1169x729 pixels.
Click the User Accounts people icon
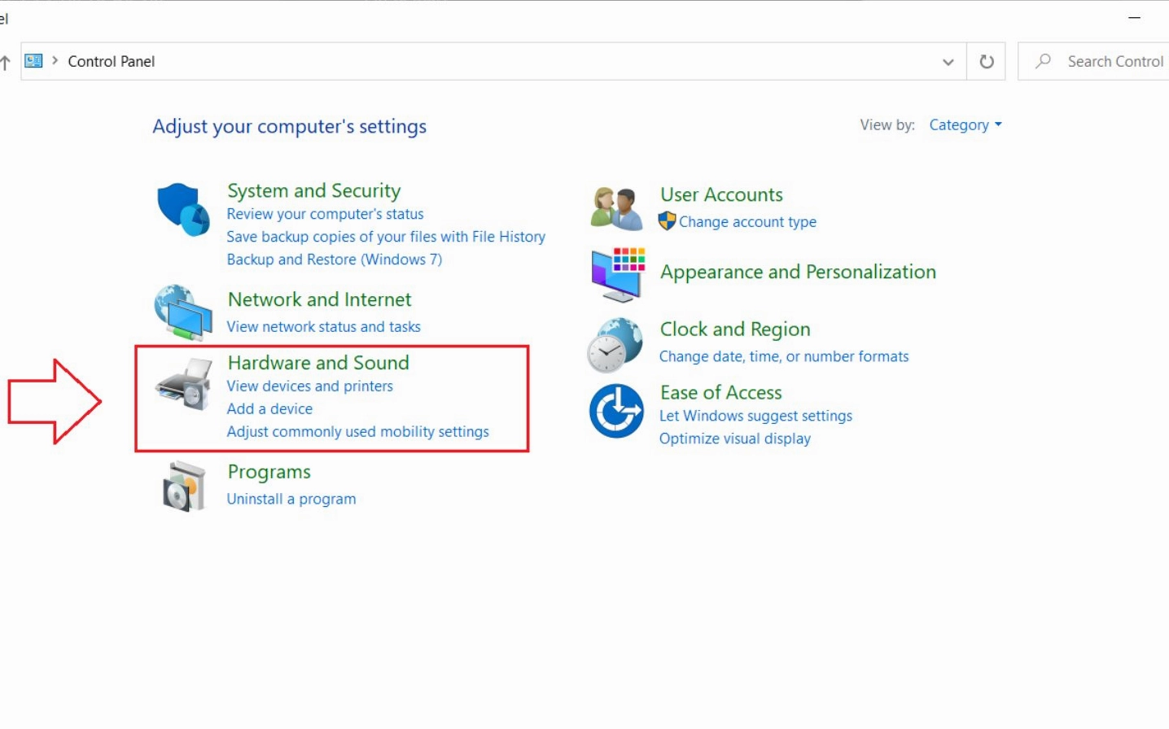coord(616,208)
